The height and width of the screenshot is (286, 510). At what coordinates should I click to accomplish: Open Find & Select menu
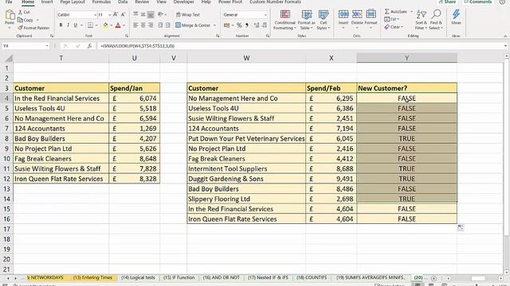tap(436, 19)
